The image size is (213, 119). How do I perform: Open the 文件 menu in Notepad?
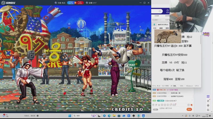(155, 28)
